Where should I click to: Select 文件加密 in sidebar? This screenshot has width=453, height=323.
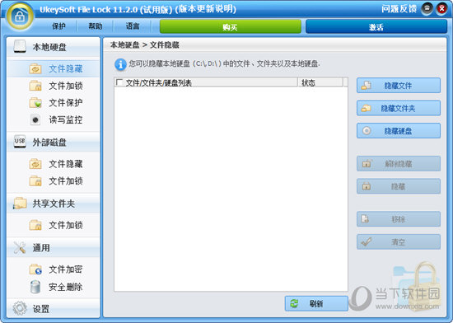(x=54, y=269)
